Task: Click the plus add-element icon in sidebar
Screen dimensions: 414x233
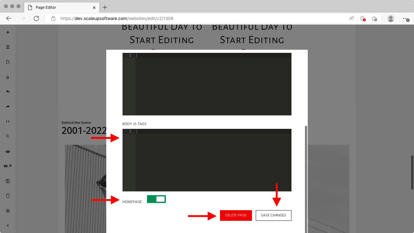Action: [x=8, y=32]
